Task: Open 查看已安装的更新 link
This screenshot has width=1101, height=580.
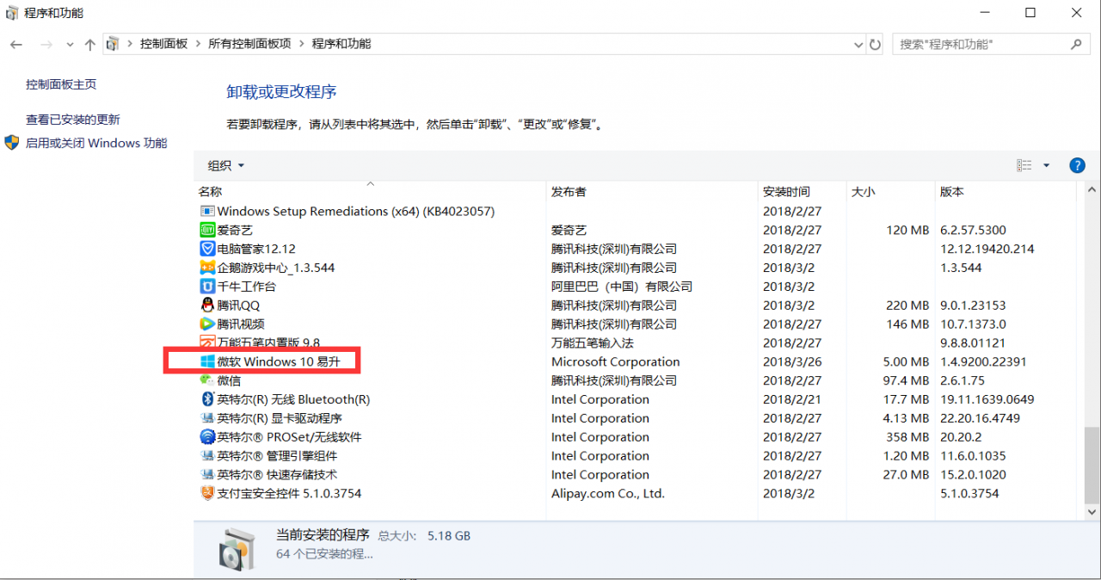Action: (73, 120)
